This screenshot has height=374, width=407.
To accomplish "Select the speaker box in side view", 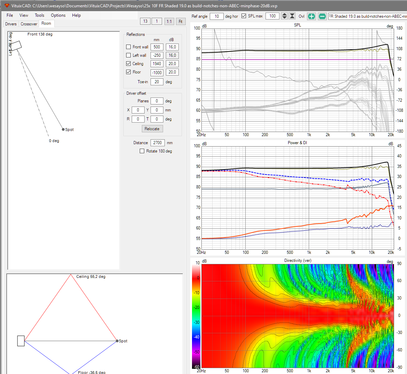I will pos(21,341).
